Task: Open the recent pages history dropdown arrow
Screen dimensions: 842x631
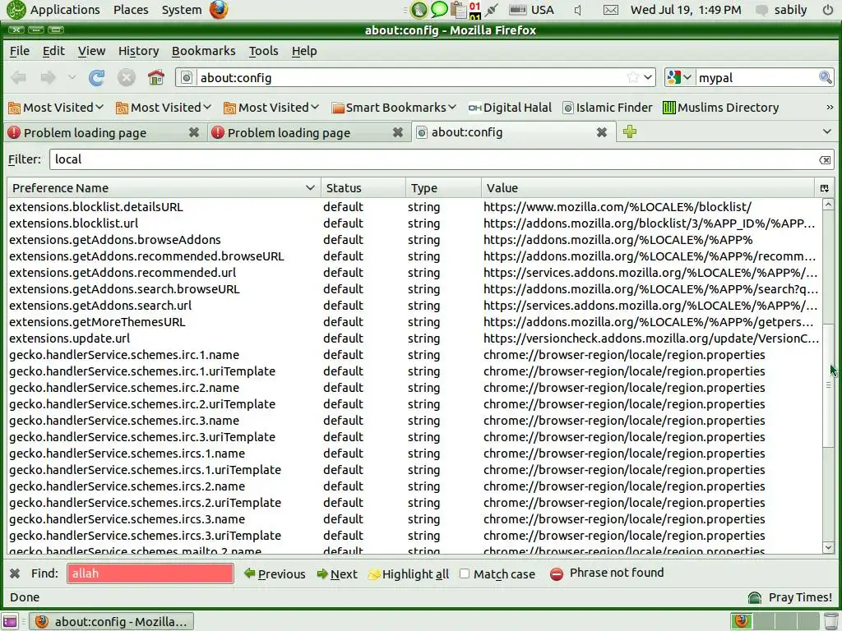Action: point(72,78)
